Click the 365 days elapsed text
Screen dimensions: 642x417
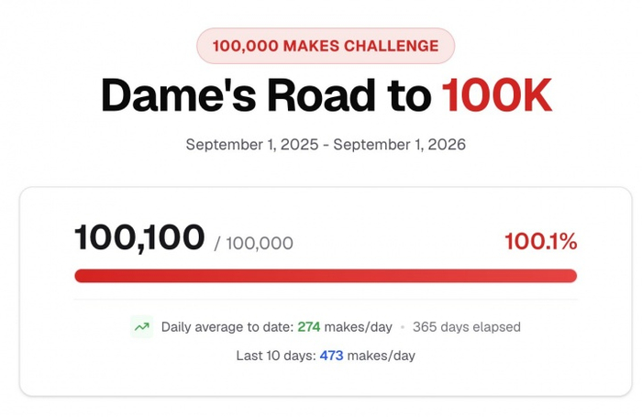point(467,327)
